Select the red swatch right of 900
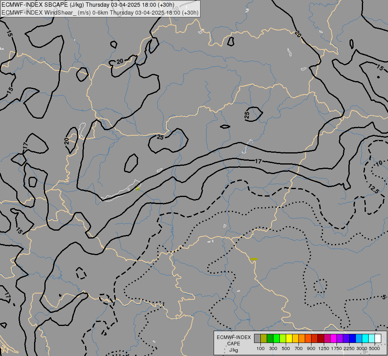Image resolution: width=388 pixels, height=356 pixels. [315, 339]
